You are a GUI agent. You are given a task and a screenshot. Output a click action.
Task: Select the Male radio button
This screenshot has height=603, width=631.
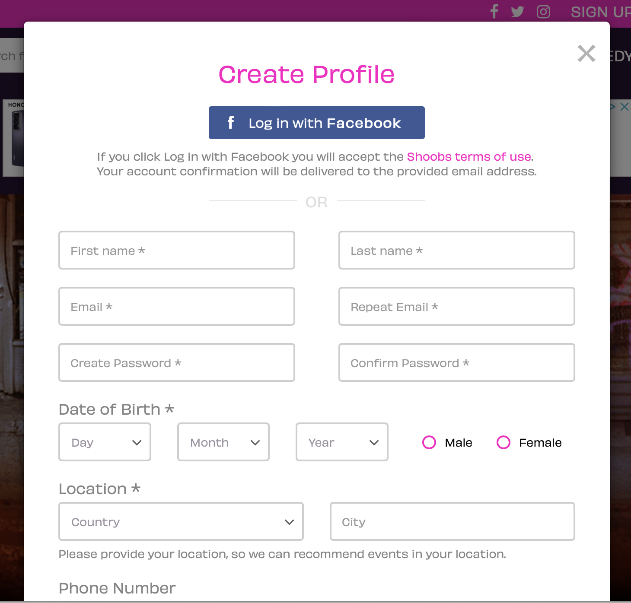pyautogui.click(x=429, y=442)
